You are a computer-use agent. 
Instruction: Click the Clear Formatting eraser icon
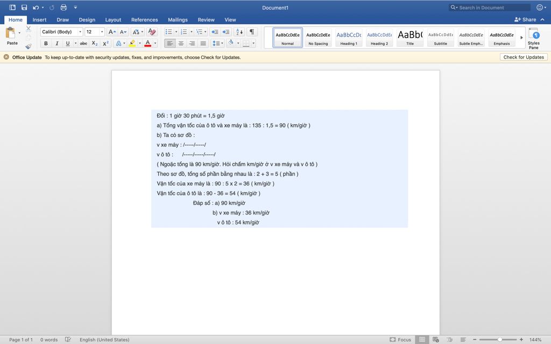[x=152, y=32]
